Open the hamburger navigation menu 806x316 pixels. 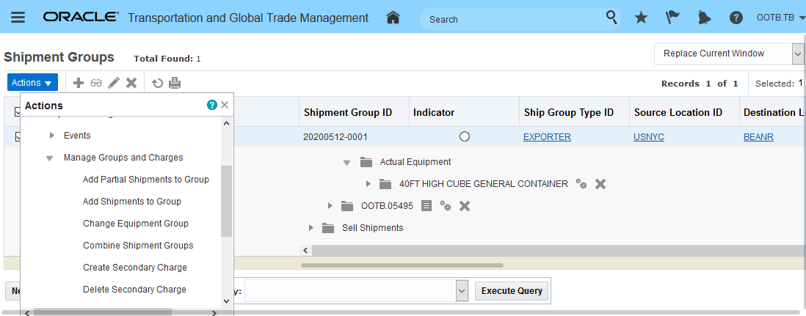pos(18,18)
